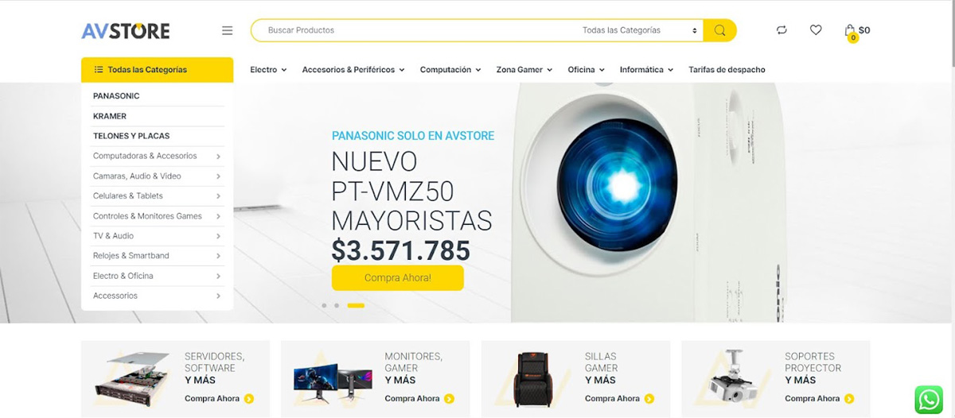The width and height of the screenshot is (955, 418).
Task: Click arrow icon beside Sillas Gamer Compra Ahora
Action: point(649,399)
